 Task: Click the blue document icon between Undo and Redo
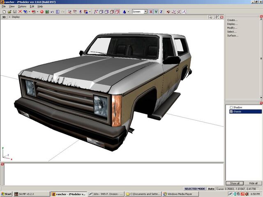(58, 12)
